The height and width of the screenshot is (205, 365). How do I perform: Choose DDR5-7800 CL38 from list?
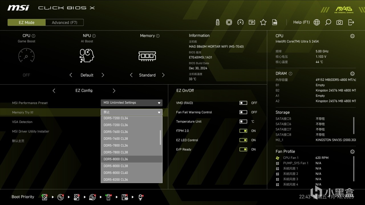pyautogui.click(x=130, y=152)
